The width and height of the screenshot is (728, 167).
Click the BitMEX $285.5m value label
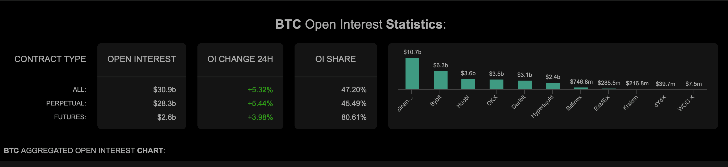coord(609,83)
